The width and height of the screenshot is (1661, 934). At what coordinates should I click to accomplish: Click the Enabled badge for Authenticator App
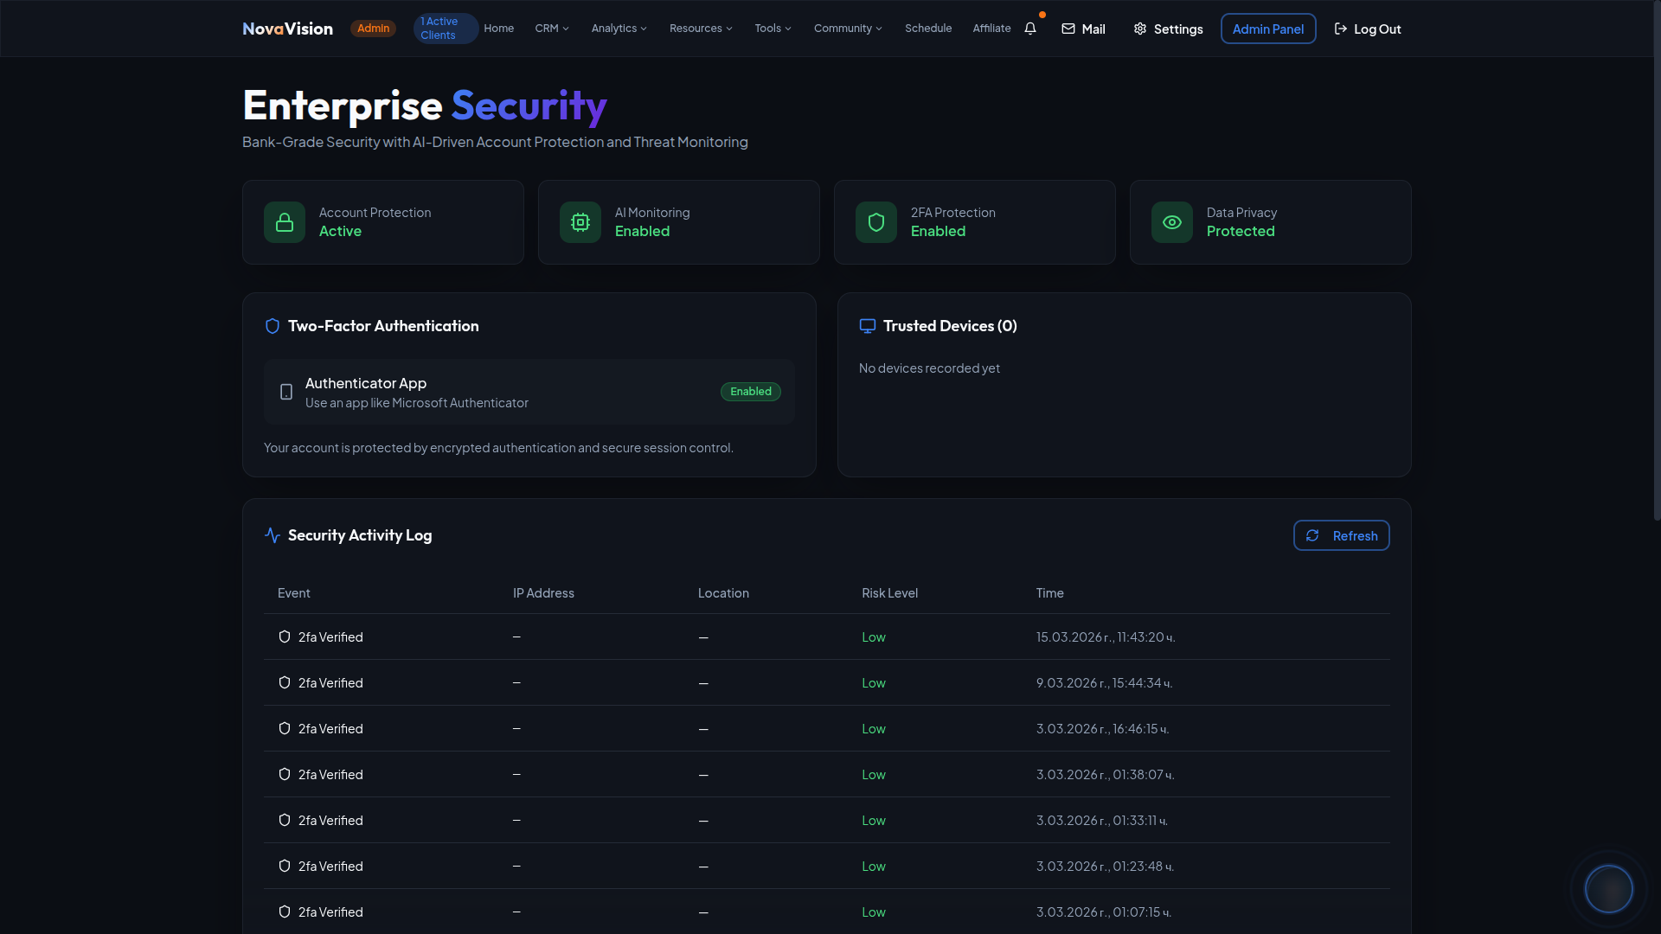coord(750,392)
